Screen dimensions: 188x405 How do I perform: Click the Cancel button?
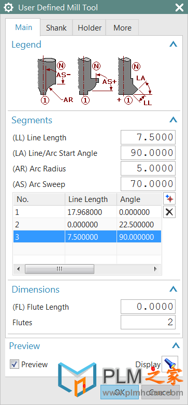click(161, 392)
